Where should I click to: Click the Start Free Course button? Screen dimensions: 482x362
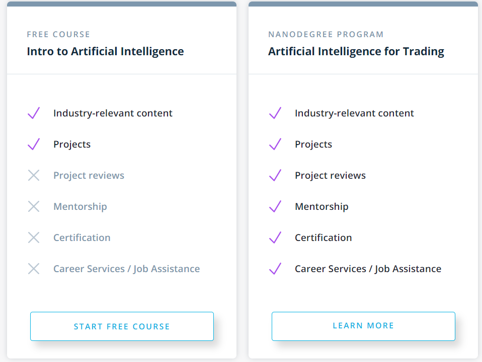(x=122, y=326)
